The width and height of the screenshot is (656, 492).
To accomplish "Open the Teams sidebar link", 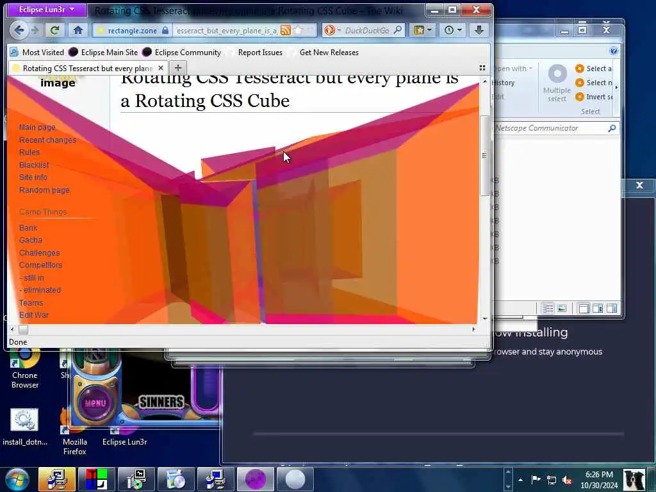I will tap(31, 302).
